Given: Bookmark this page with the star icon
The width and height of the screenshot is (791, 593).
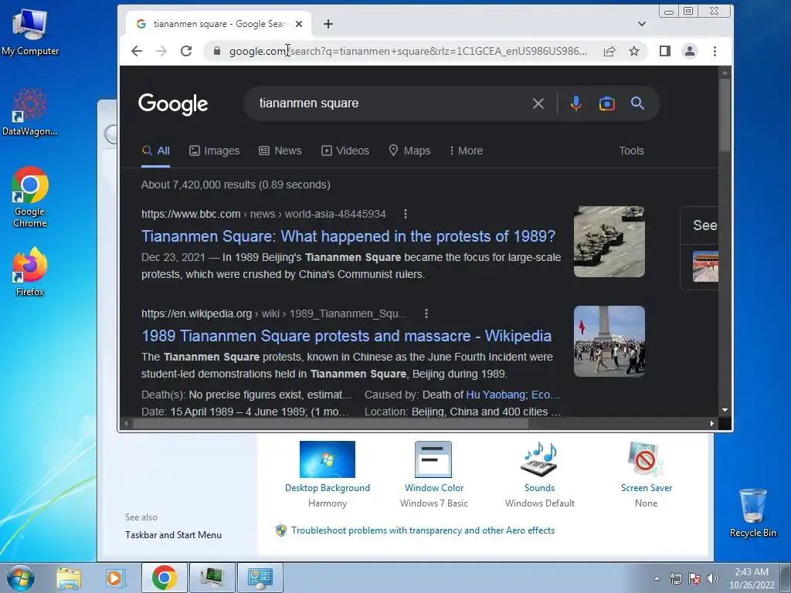Looking at the screenshot, I should point(634,51).
